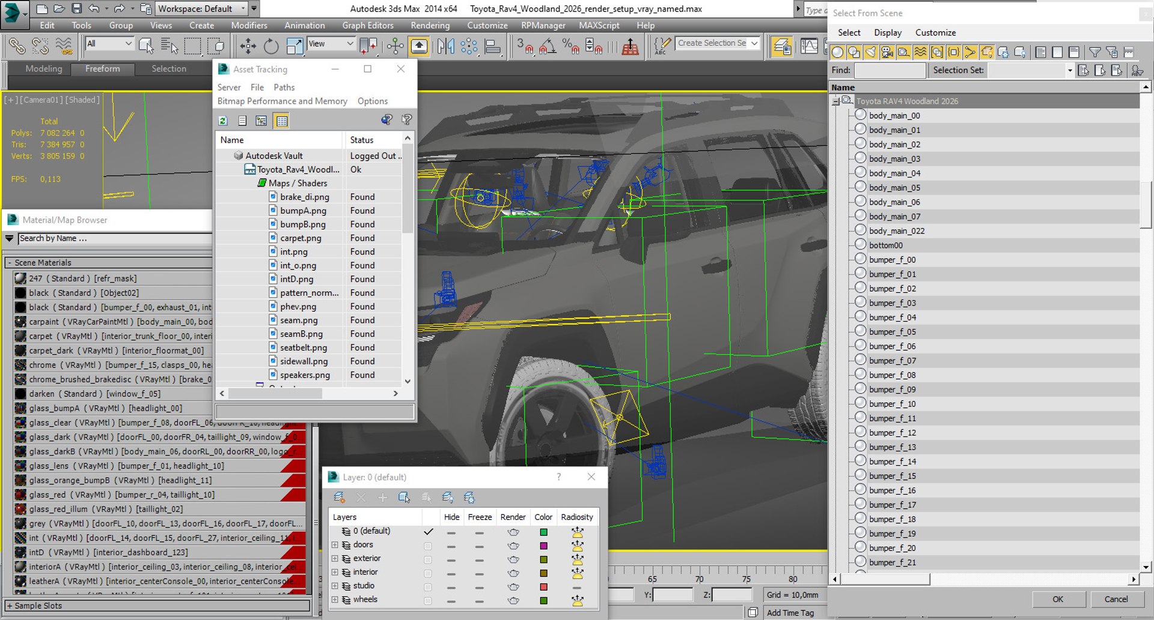Open the View reference coordinate dropdown
This screenshot has height=620, width=1154.
331,43
